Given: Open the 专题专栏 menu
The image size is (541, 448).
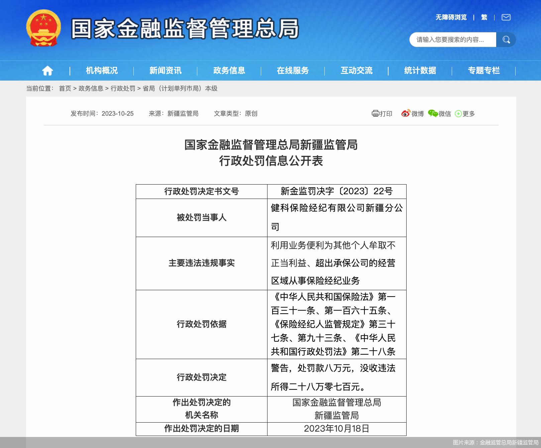Looking at the screenshot, I should [484, 71].
